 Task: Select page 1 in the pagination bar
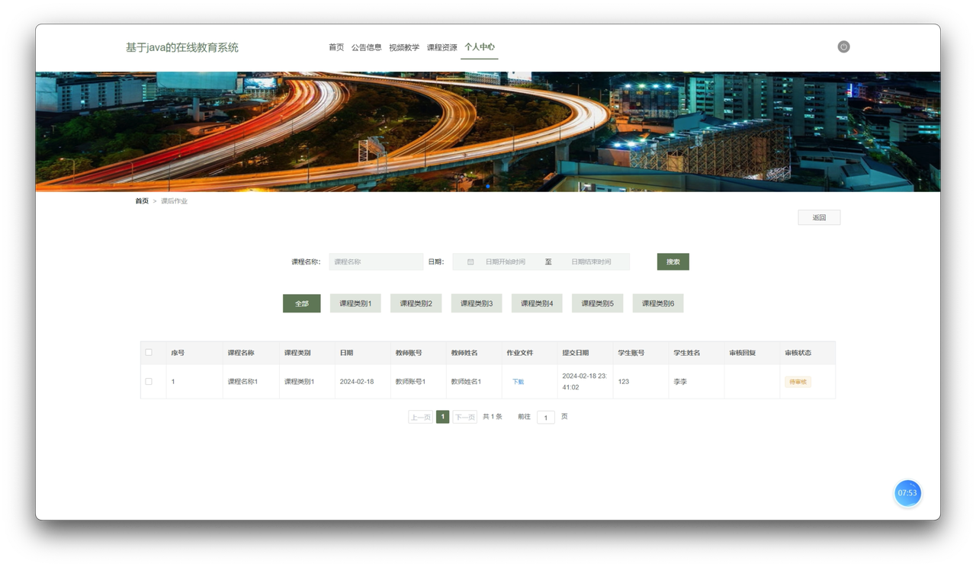[442, 417]
